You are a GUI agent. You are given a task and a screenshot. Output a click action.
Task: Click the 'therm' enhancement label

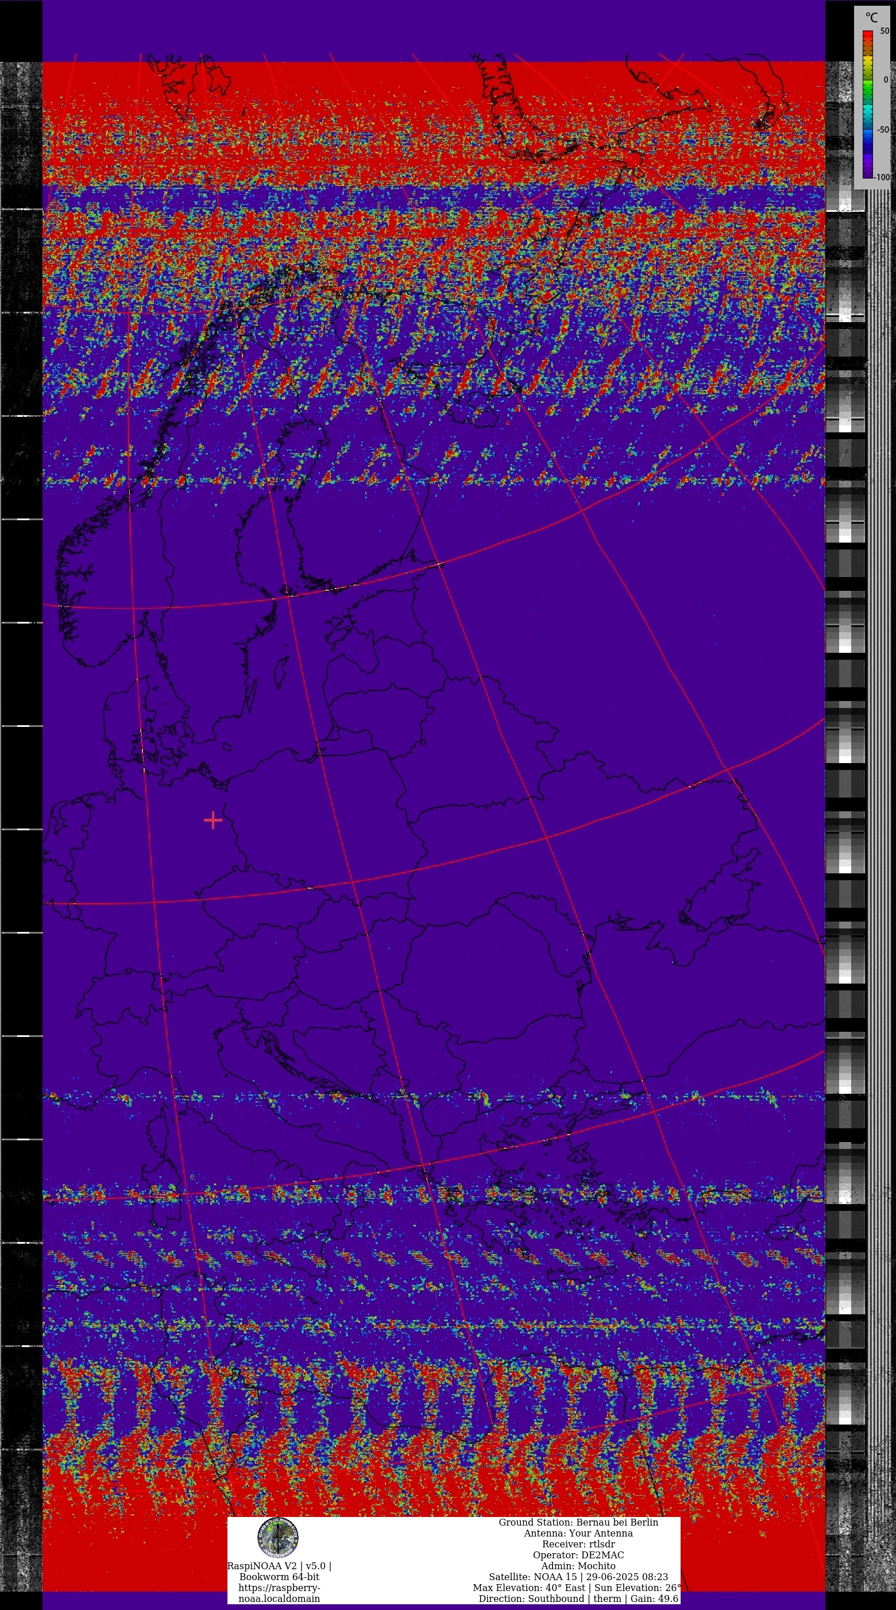tap(607, 1599)
